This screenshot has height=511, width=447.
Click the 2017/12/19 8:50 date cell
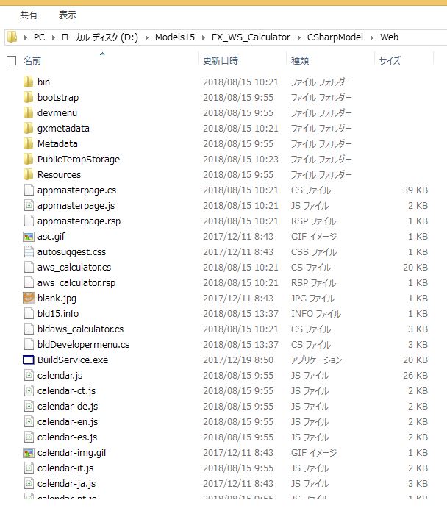click(x=238, y=360)
